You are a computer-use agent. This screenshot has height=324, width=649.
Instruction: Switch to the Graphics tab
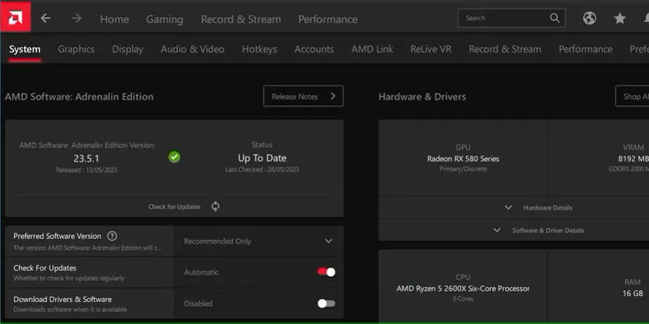tap(76, 49)
